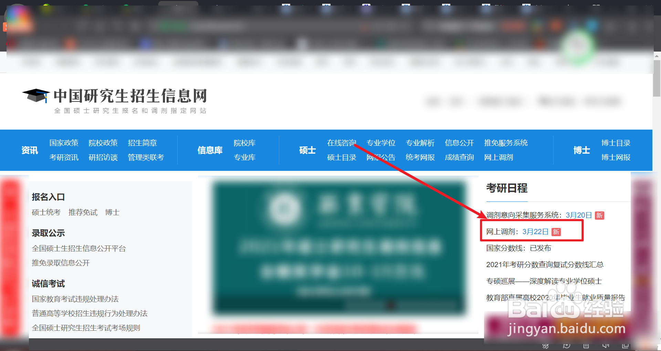Screen dimensions: 661x351
Task: Open the 成绩查询 link
Action: [459, 157]
